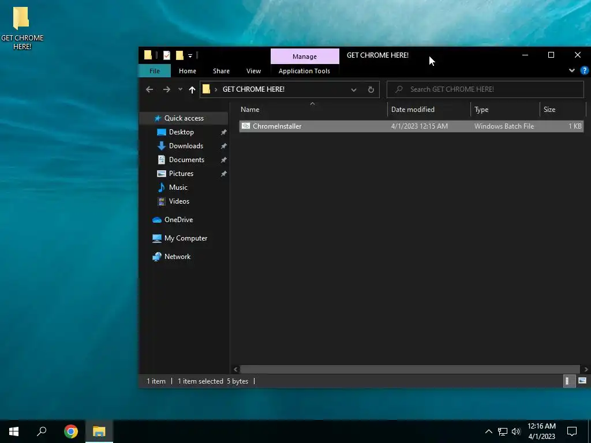Open the File ribbon tab
This screenshot has width=591, height=443.
155,71
